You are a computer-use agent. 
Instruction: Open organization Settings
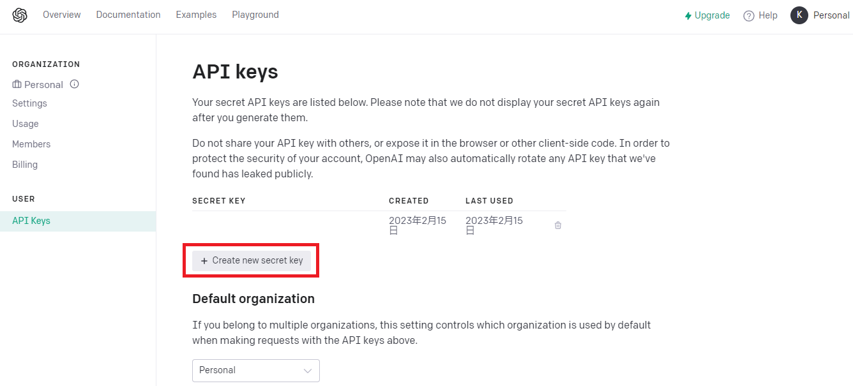29,103
